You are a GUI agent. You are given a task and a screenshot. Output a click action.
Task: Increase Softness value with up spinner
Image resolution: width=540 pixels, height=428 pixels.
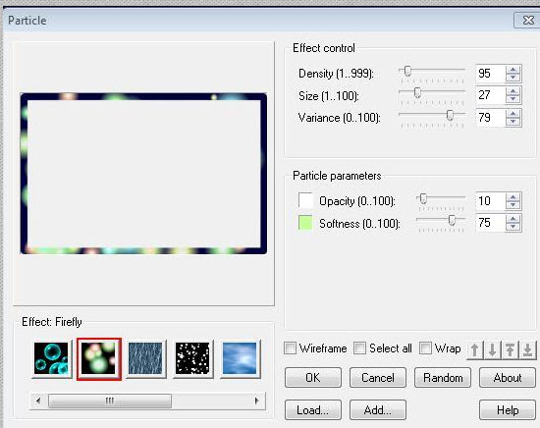(x=513, y=218)
